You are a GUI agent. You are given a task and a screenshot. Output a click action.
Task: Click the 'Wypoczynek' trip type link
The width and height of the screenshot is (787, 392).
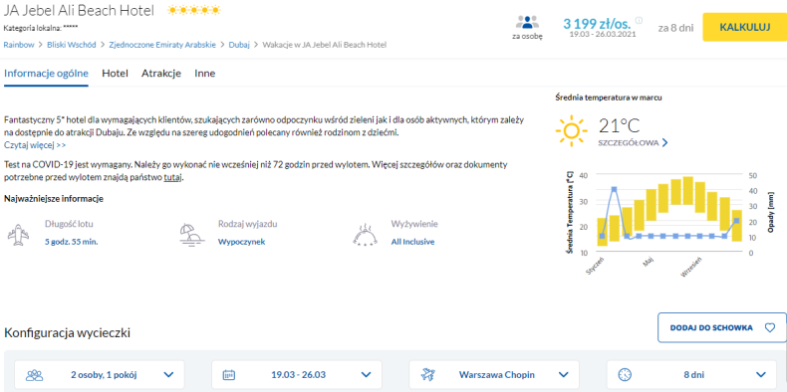pos(241,242)
